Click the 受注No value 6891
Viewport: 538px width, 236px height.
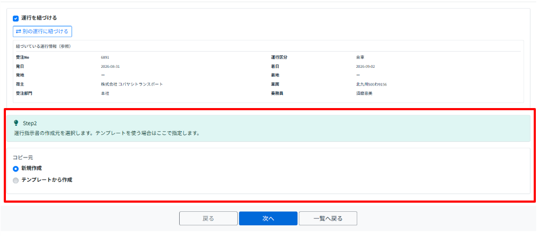105,58
